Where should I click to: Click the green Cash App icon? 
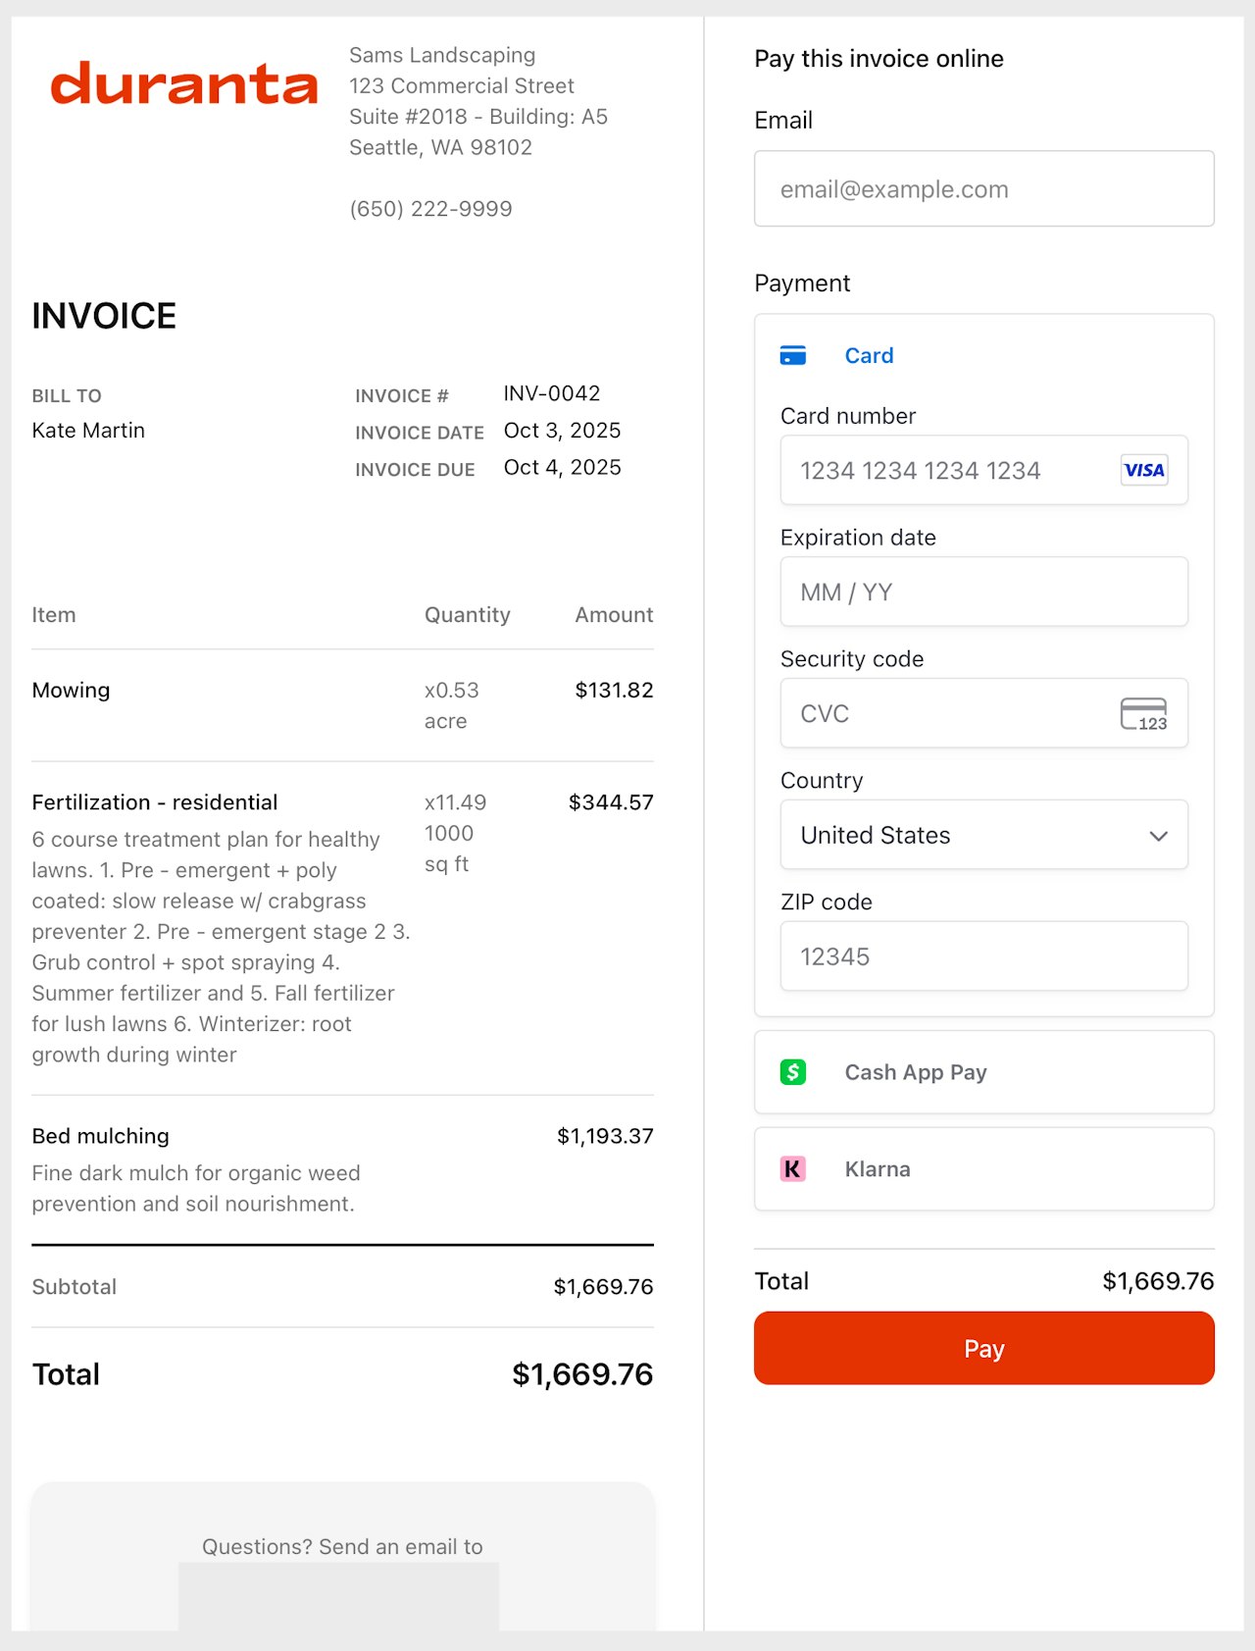point(792,1072)
